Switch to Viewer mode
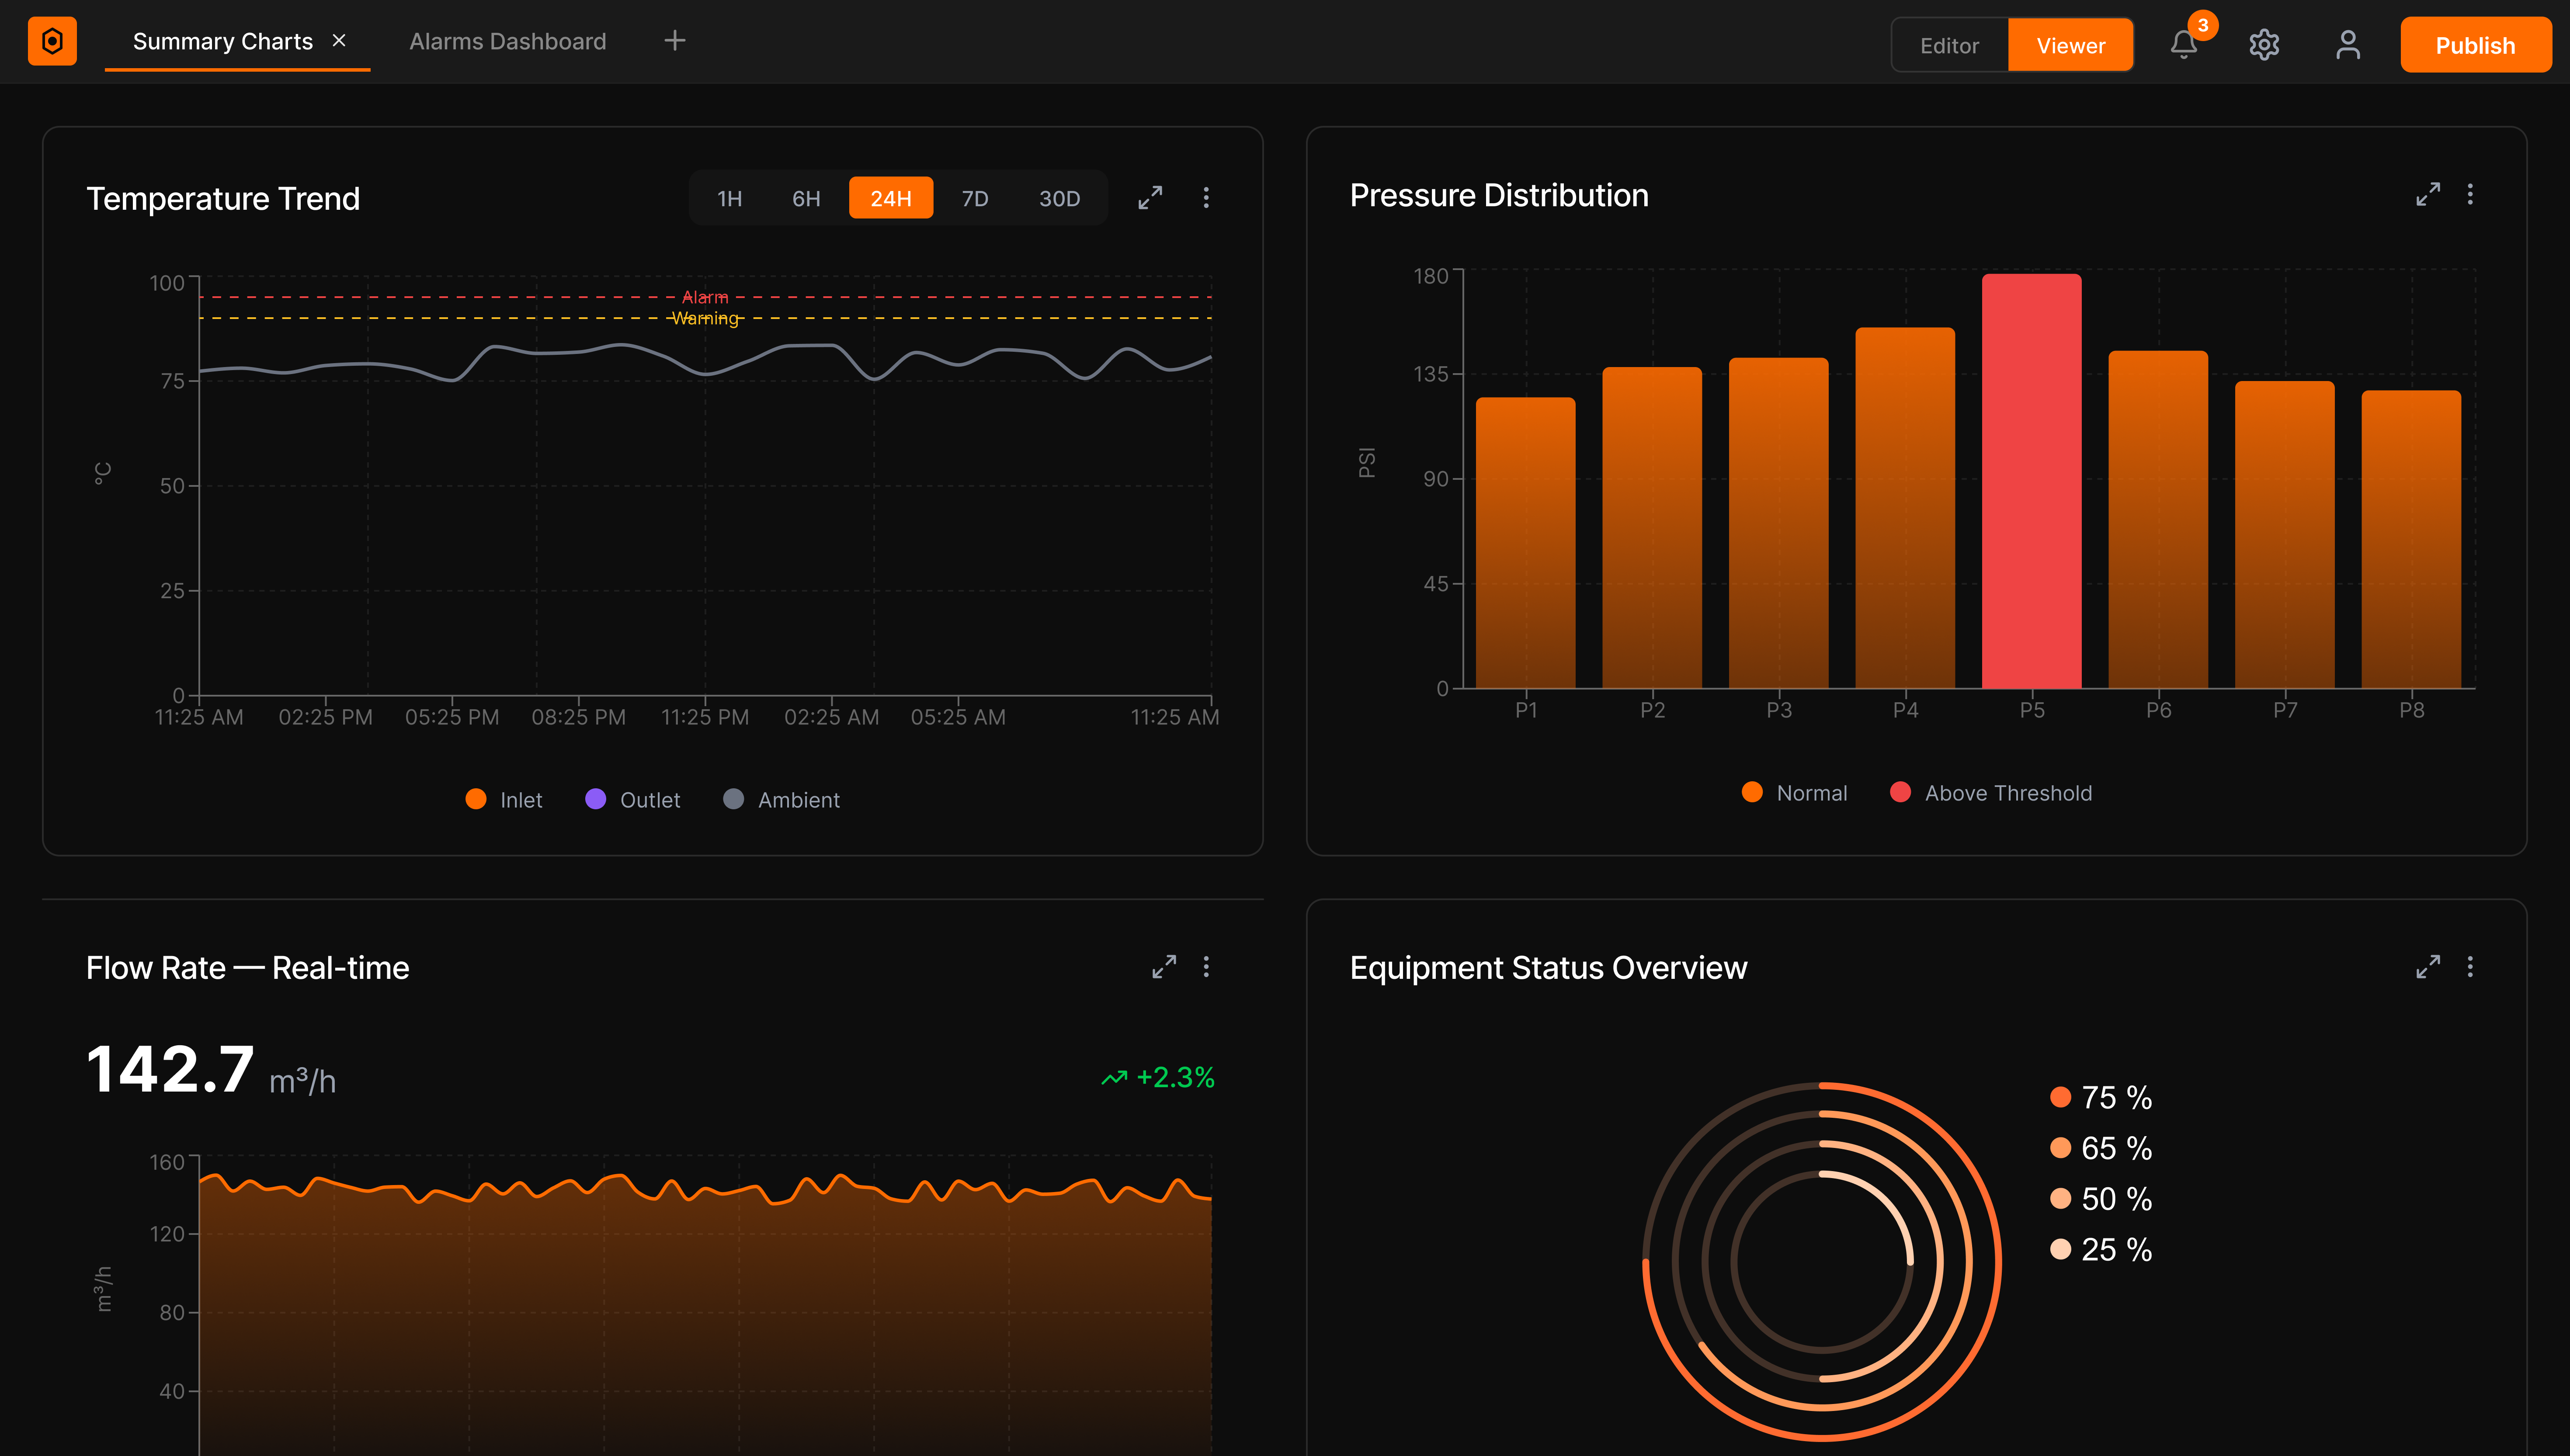Image resolution: width=2570 pixels, height=1456 pixels. (x=2070, y=46)
